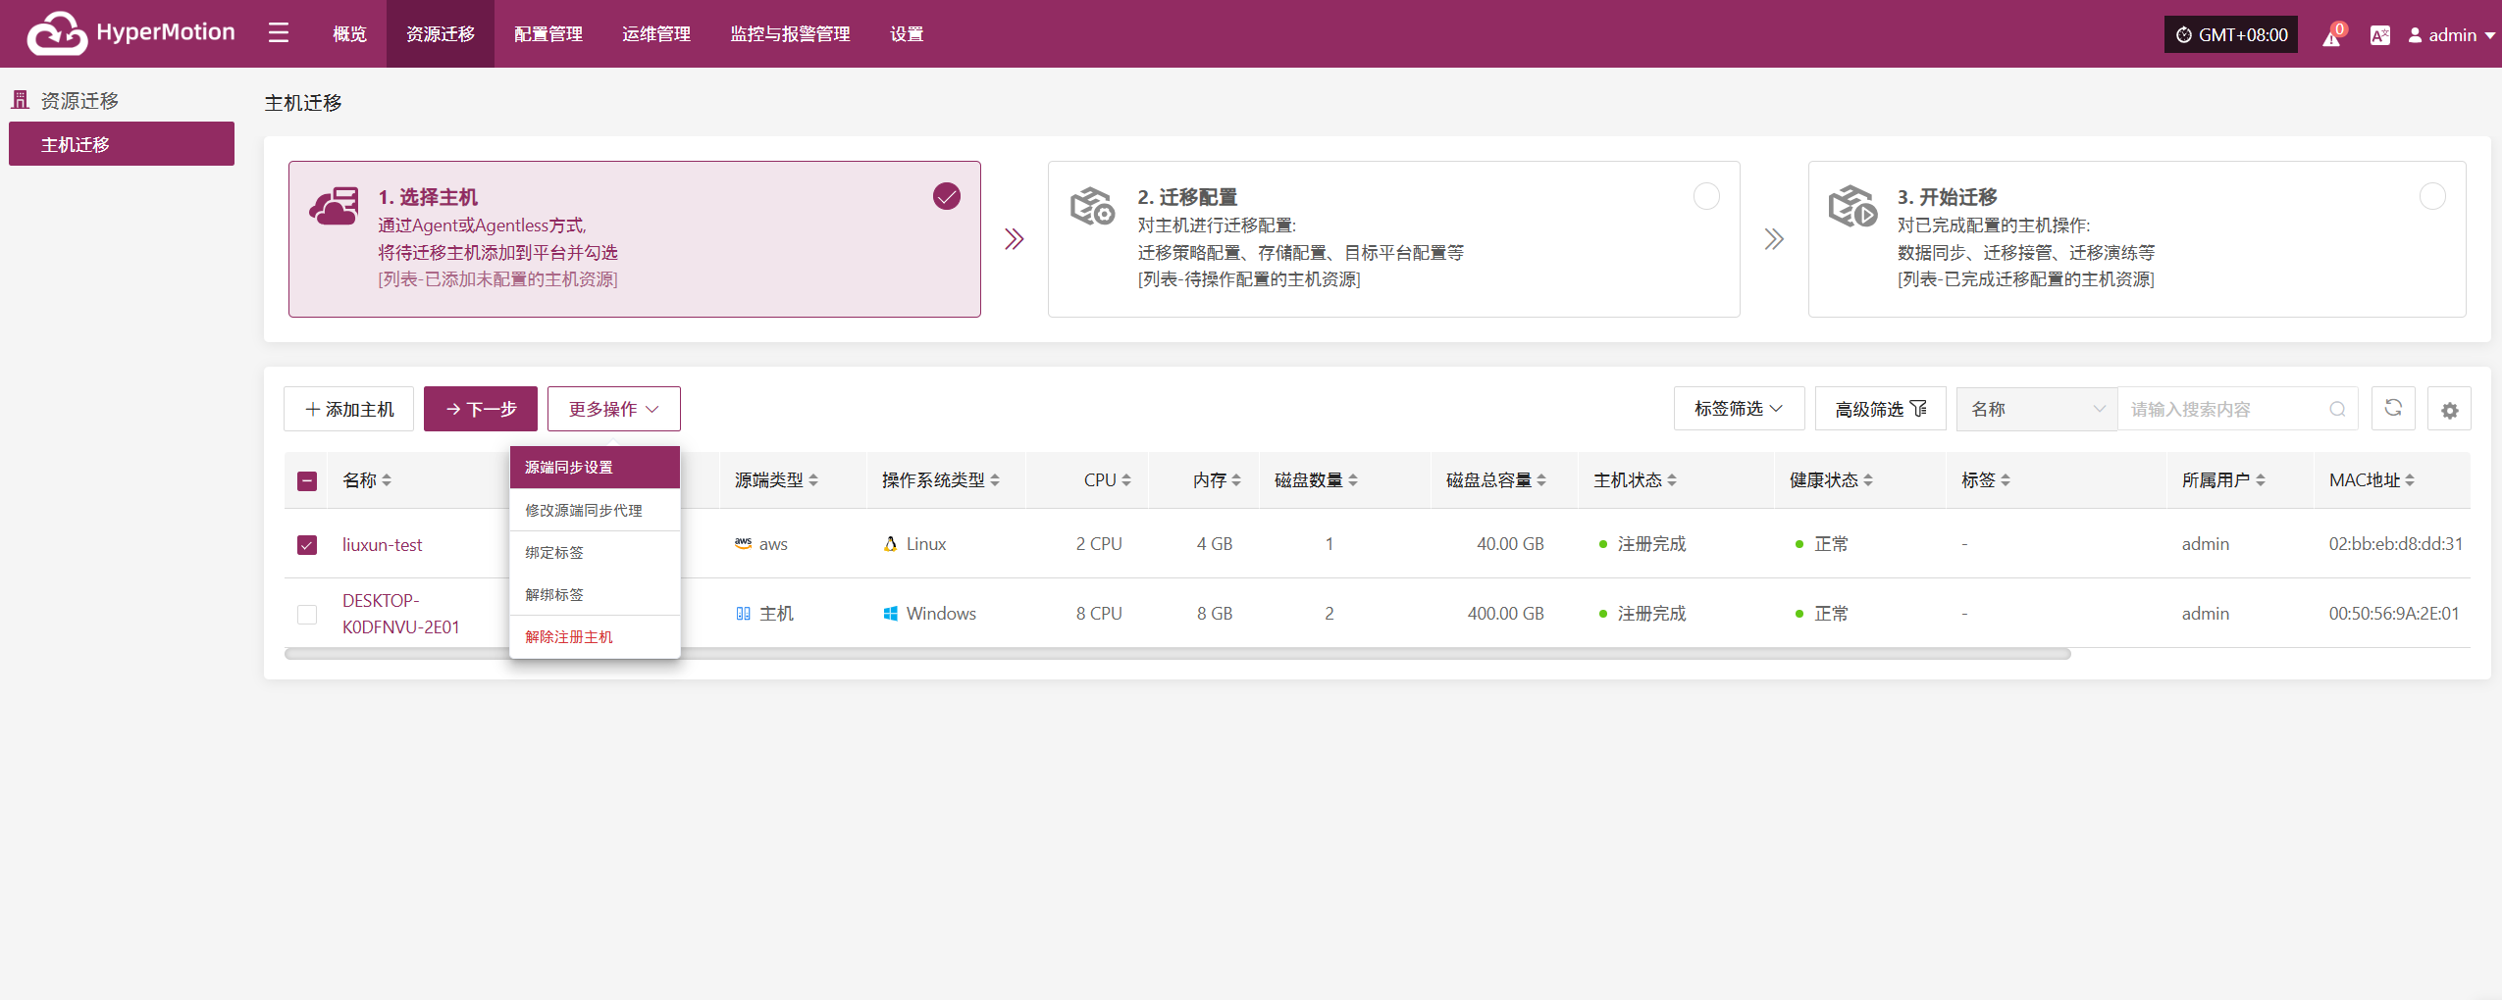
Task: Open the 高级筛选 filter panel
Action: (1880, 409)
